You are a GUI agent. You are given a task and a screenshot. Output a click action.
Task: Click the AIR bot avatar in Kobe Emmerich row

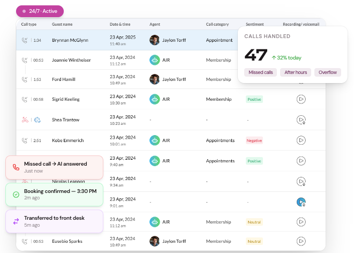pyautogui.click(x=155, y=140)
